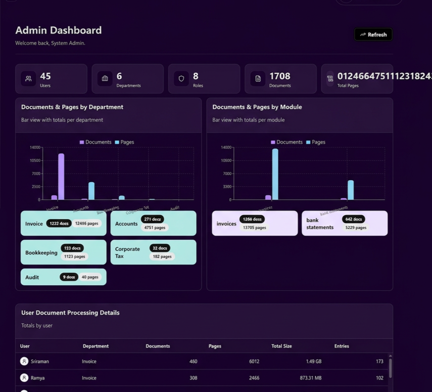Click the Total Pages stack icon

330,79
